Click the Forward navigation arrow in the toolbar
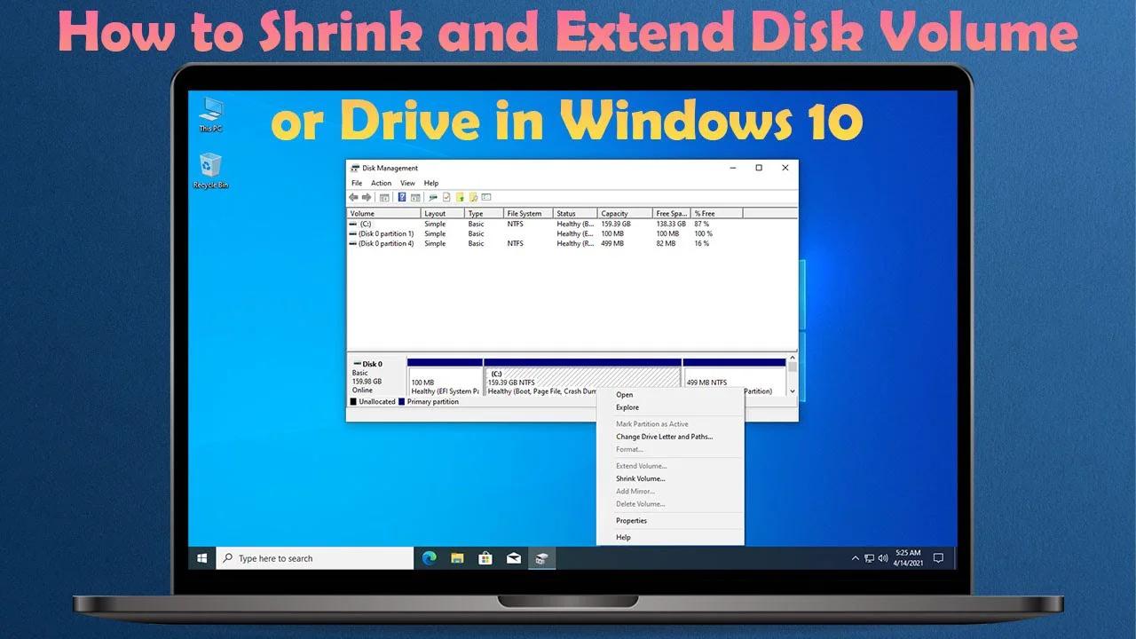Screen dimensions: 1136x639 click(x=367, y=197)
